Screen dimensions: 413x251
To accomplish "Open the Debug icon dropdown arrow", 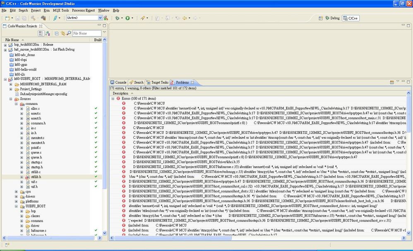I will [x=122, y=18].
